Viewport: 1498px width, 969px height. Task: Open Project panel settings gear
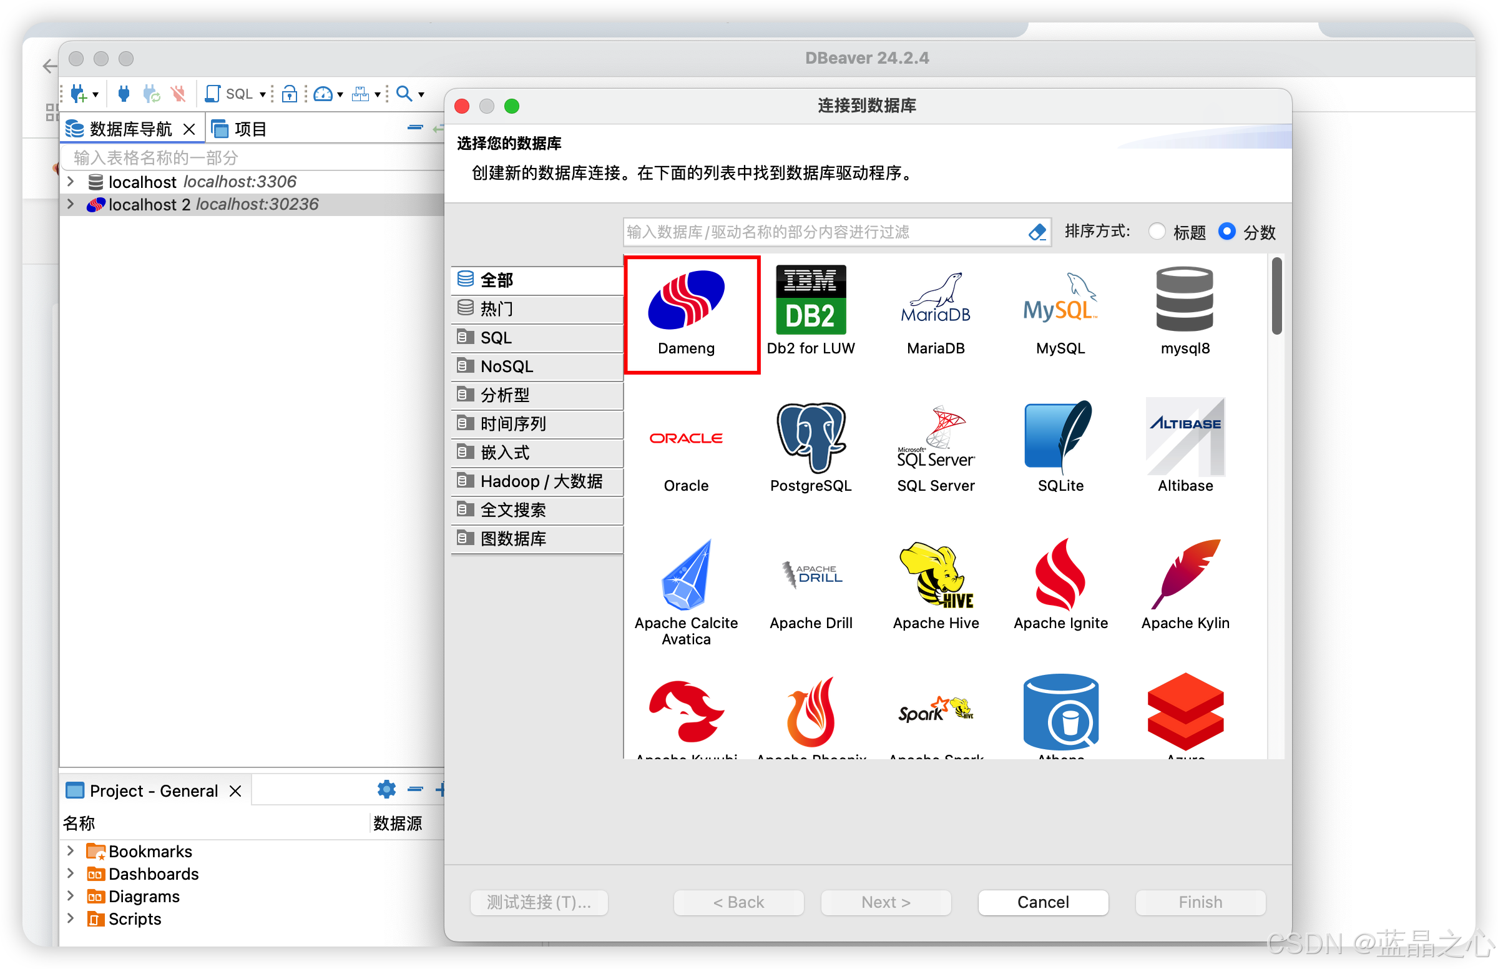[x=386, y=789]
